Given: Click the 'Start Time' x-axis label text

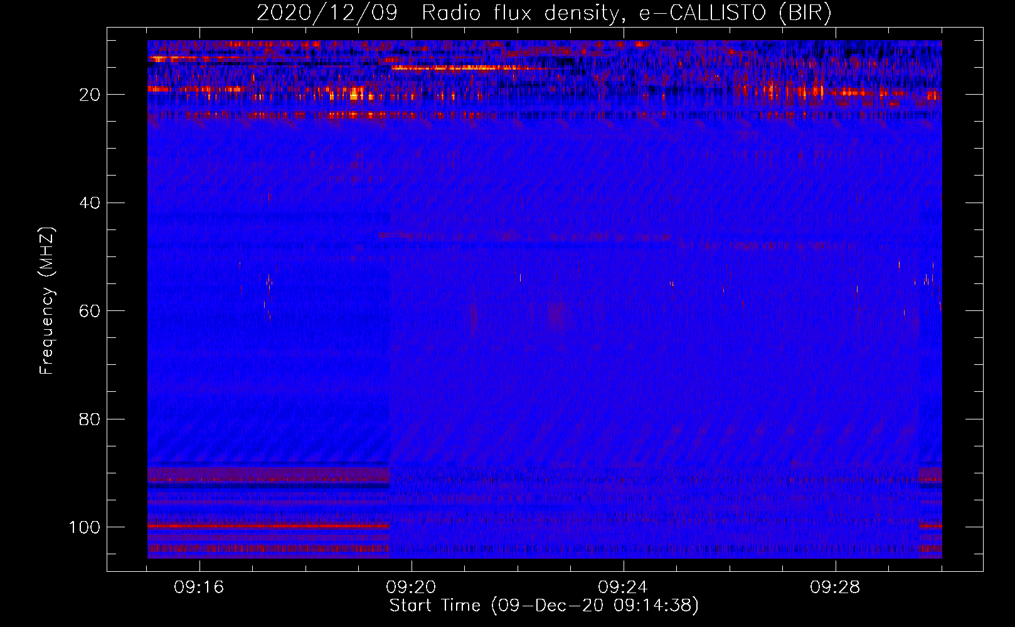Looking at the screenshot, I should click(435, 606).
